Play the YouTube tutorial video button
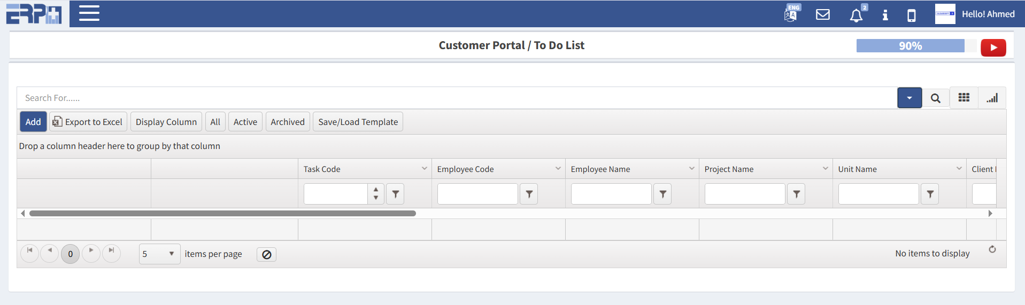 (993, 48)
